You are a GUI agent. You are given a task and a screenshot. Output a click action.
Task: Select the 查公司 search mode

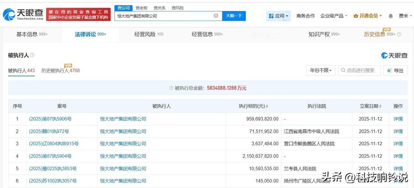[123, 8]
